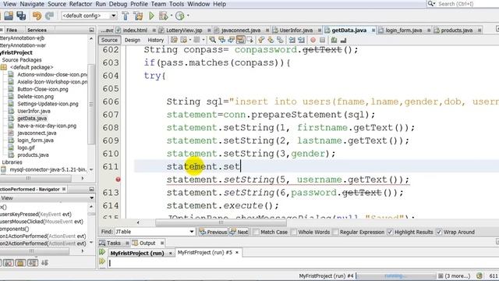
Task: Toggle the Match Case checkbox
Action: click(x=256, y=232)
